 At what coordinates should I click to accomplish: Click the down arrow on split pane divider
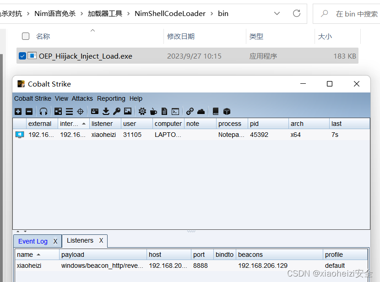click(25, 231)
